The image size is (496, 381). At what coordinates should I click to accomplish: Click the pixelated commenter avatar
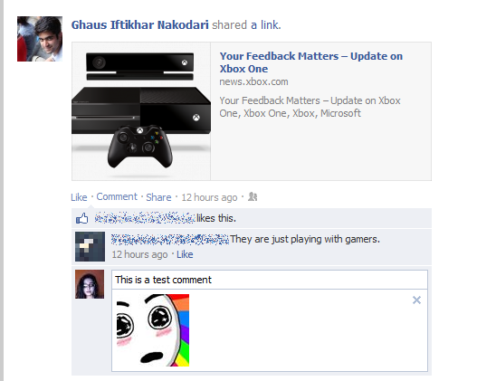(90, 247)
